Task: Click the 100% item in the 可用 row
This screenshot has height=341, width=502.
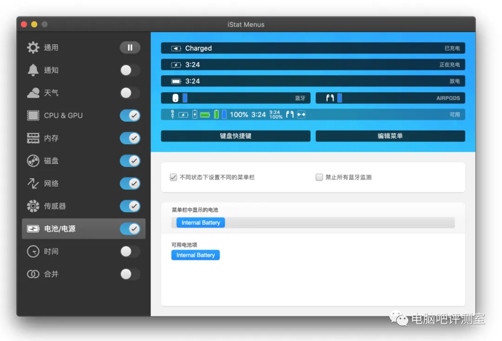Action: coord(239,115)
